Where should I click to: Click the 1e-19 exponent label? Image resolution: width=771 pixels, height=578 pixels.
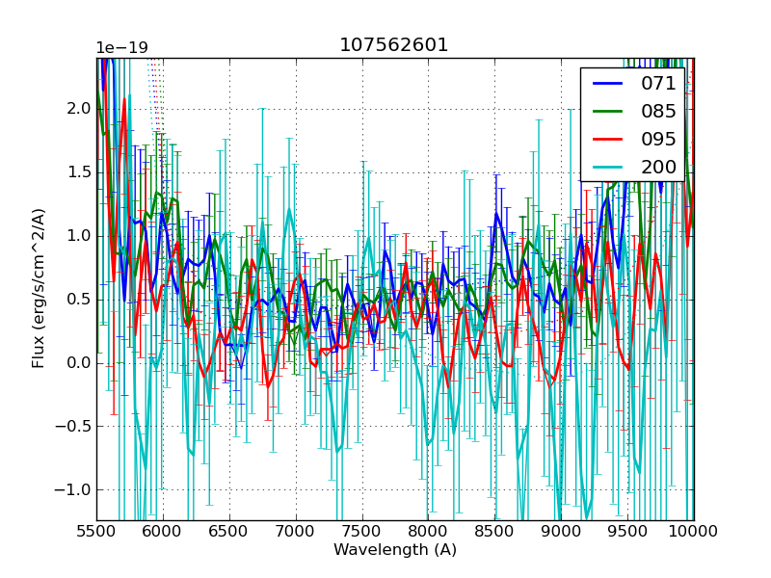coord(121,48)
